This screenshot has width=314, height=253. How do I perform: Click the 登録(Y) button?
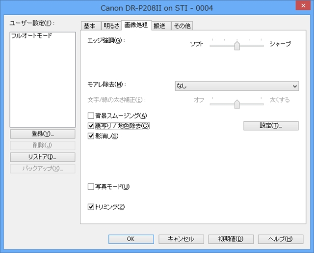(x=43, y=134)
